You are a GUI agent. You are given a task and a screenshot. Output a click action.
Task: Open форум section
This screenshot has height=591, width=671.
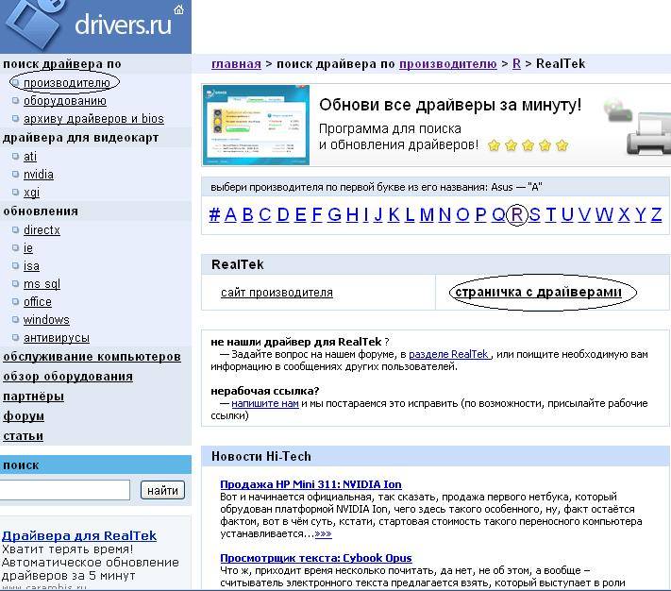[x=24, y=416]
